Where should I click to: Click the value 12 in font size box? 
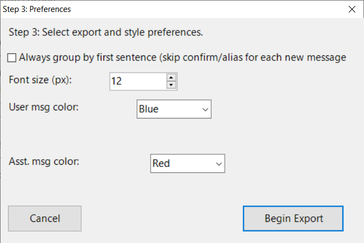116,82
